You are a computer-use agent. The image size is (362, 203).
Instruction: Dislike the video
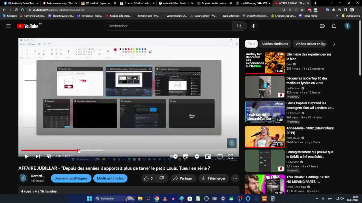(162, 178)
